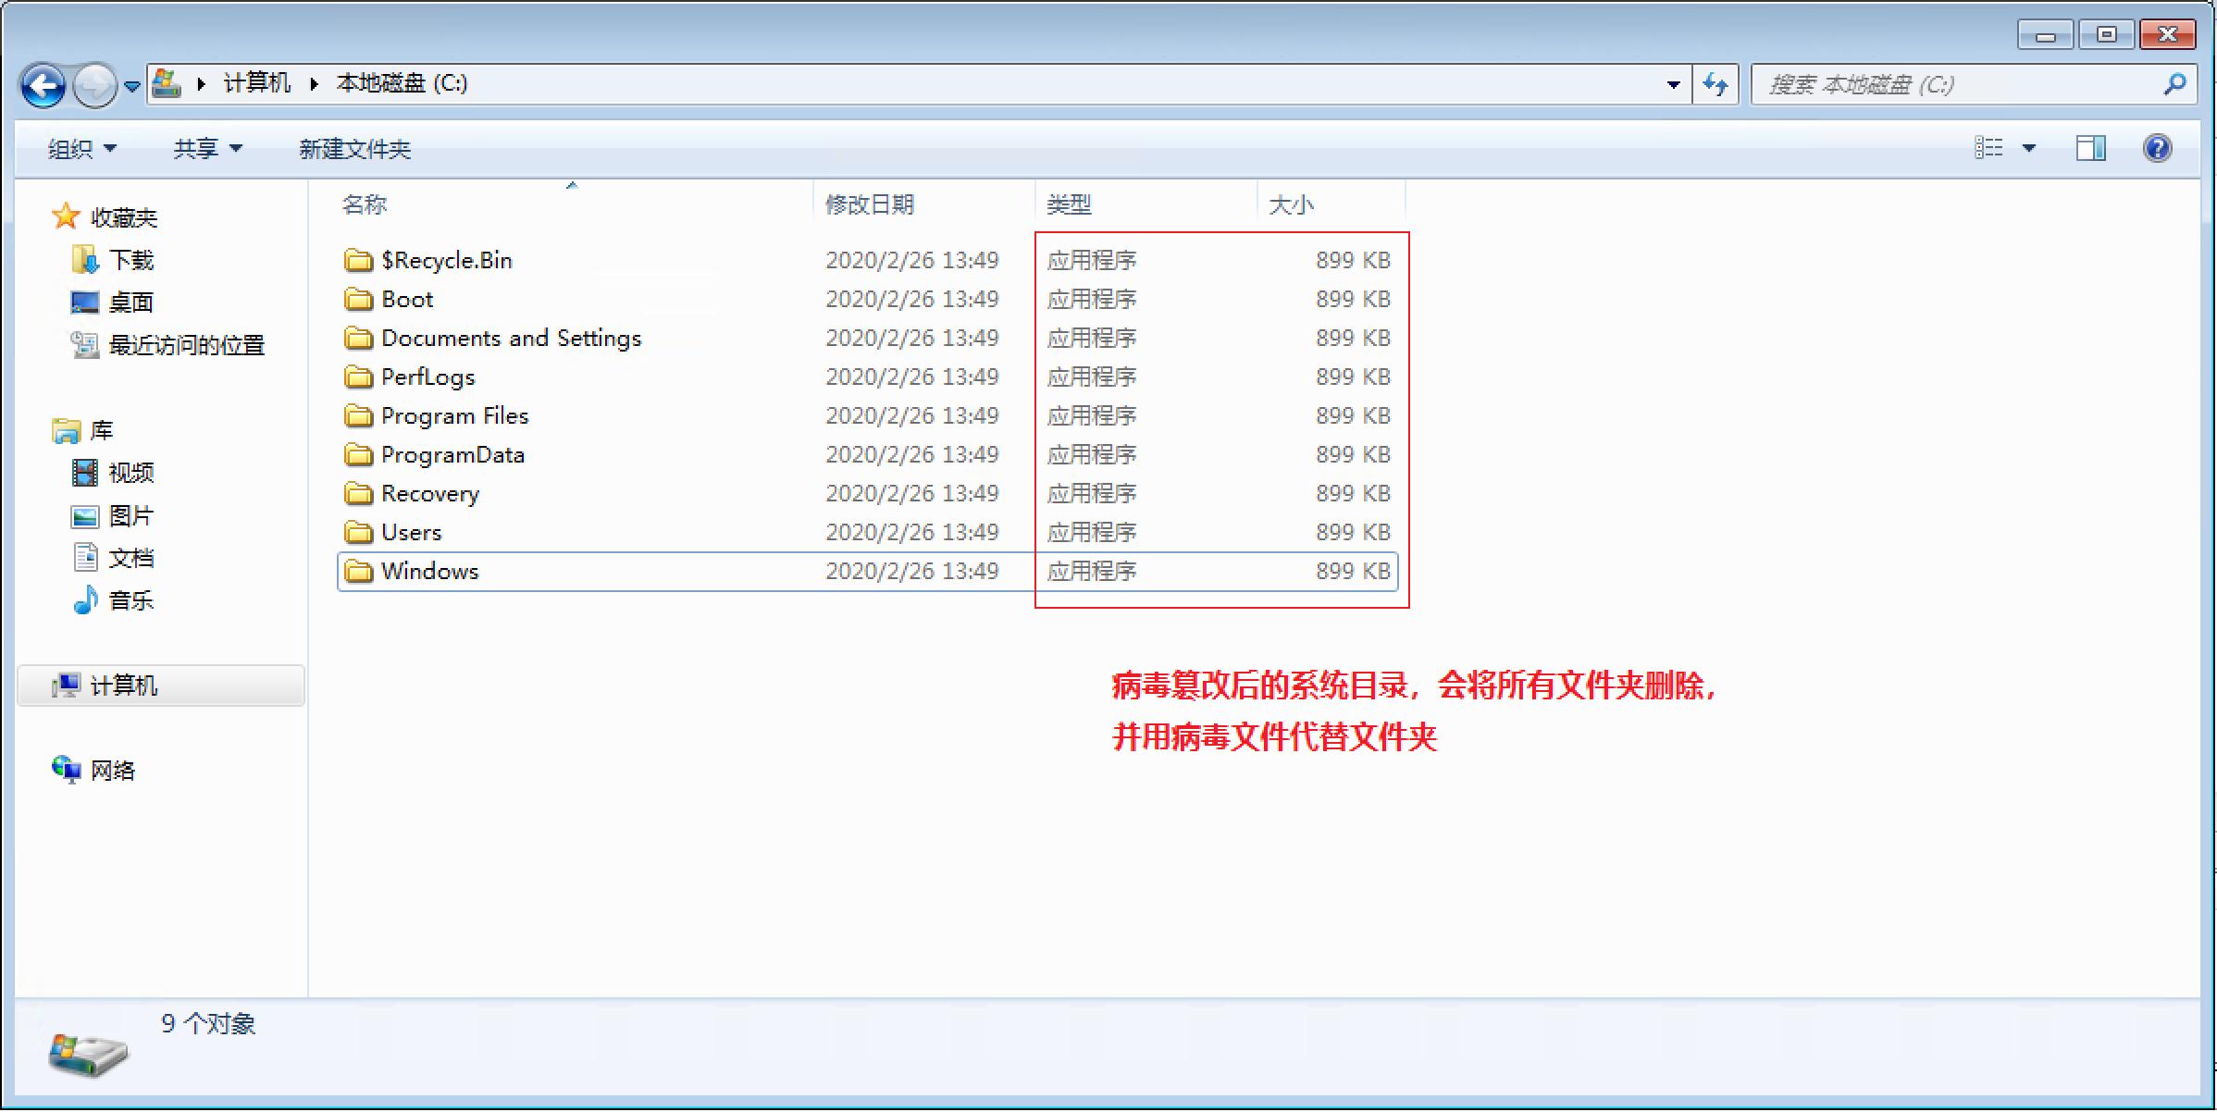Sort by Name (名称) column header
The height and width of the screenshot is (1112, 2217).
[365, 204]
